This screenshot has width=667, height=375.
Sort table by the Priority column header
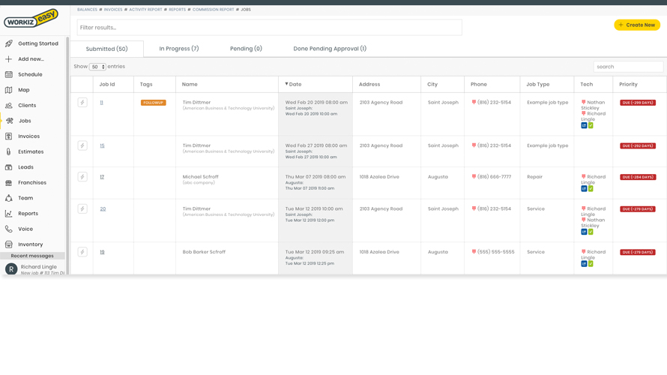coord(628,85)
